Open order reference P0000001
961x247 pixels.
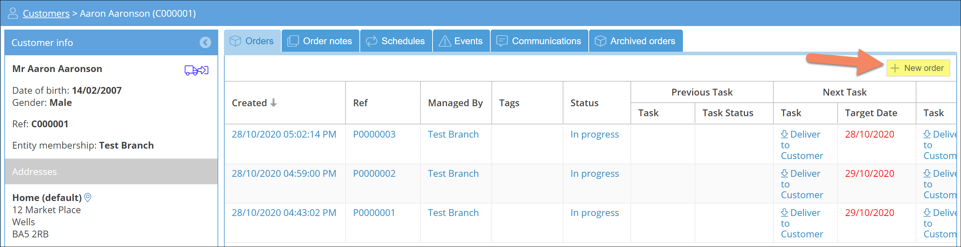point(374,213)
